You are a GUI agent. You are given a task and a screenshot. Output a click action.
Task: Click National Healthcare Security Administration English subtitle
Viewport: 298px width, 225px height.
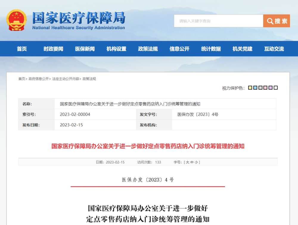[78, 28]
